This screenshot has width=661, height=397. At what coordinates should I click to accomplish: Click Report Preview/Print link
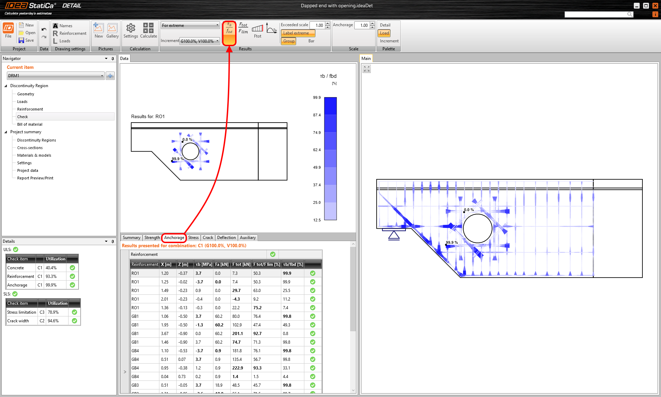35,178
